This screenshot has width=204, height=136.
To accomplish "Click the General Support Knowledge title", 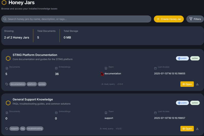I will pos(33,99).
